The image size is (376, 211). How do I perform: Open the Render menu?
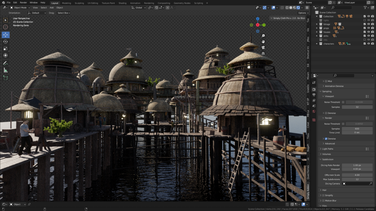tap(23, 3)
